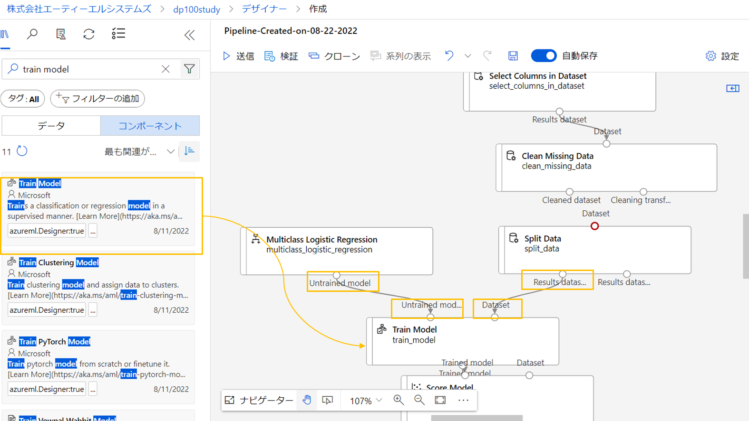Viewport: 749px width, 421px height.
Task: Open the document inspect sidebar icon
Action: tap(61, 34)
